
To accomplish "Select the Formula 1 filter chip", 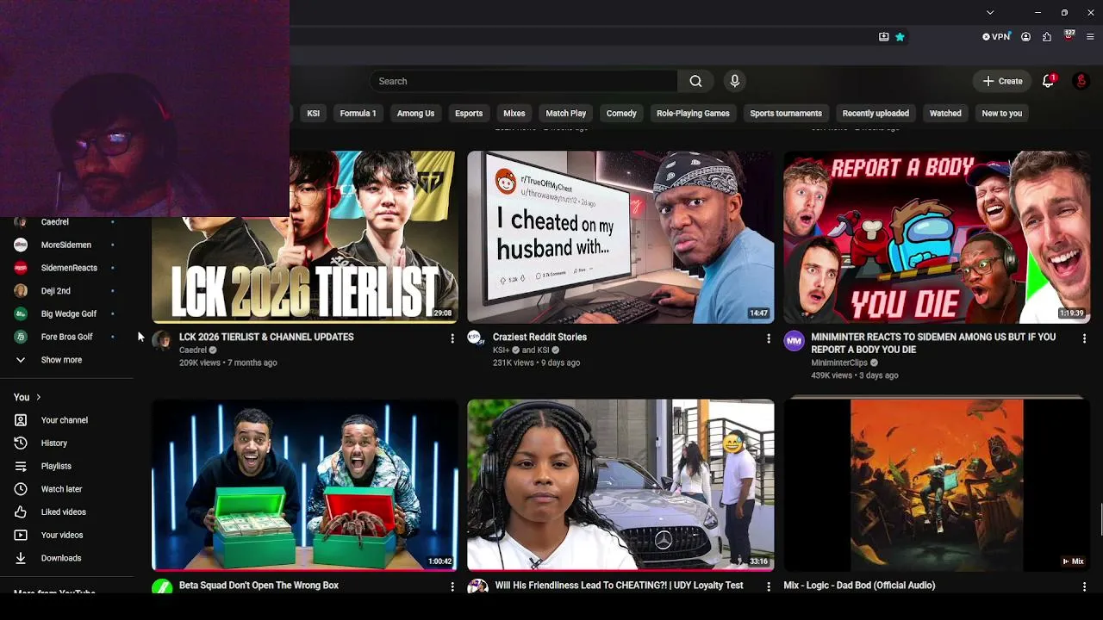I will tap(358, 113).
